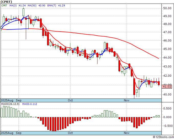The image size is (174, 139).
Task: Click Sep on price chart date axis
Action: coord(19,100)
